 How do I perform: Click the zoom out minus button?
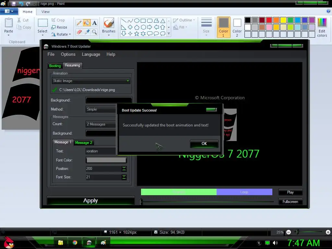coord(288,232)
